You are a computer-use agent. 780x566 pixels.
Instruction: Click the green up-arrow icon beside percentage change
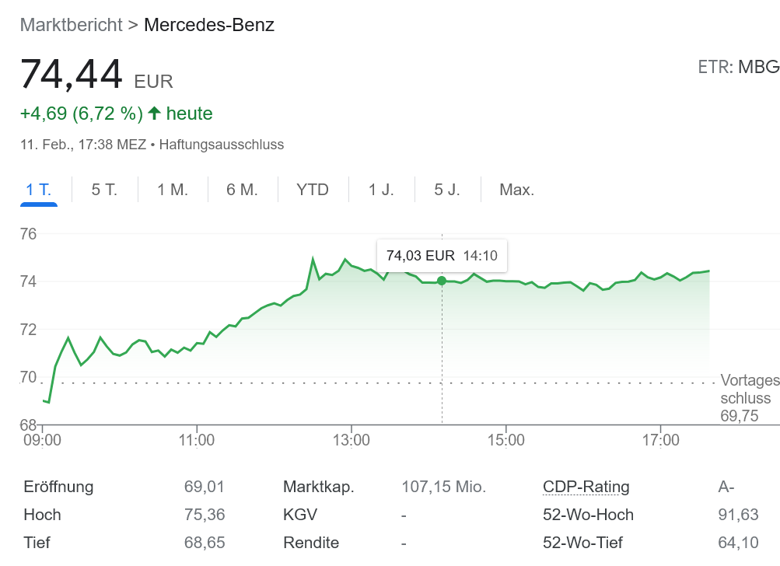154,114
